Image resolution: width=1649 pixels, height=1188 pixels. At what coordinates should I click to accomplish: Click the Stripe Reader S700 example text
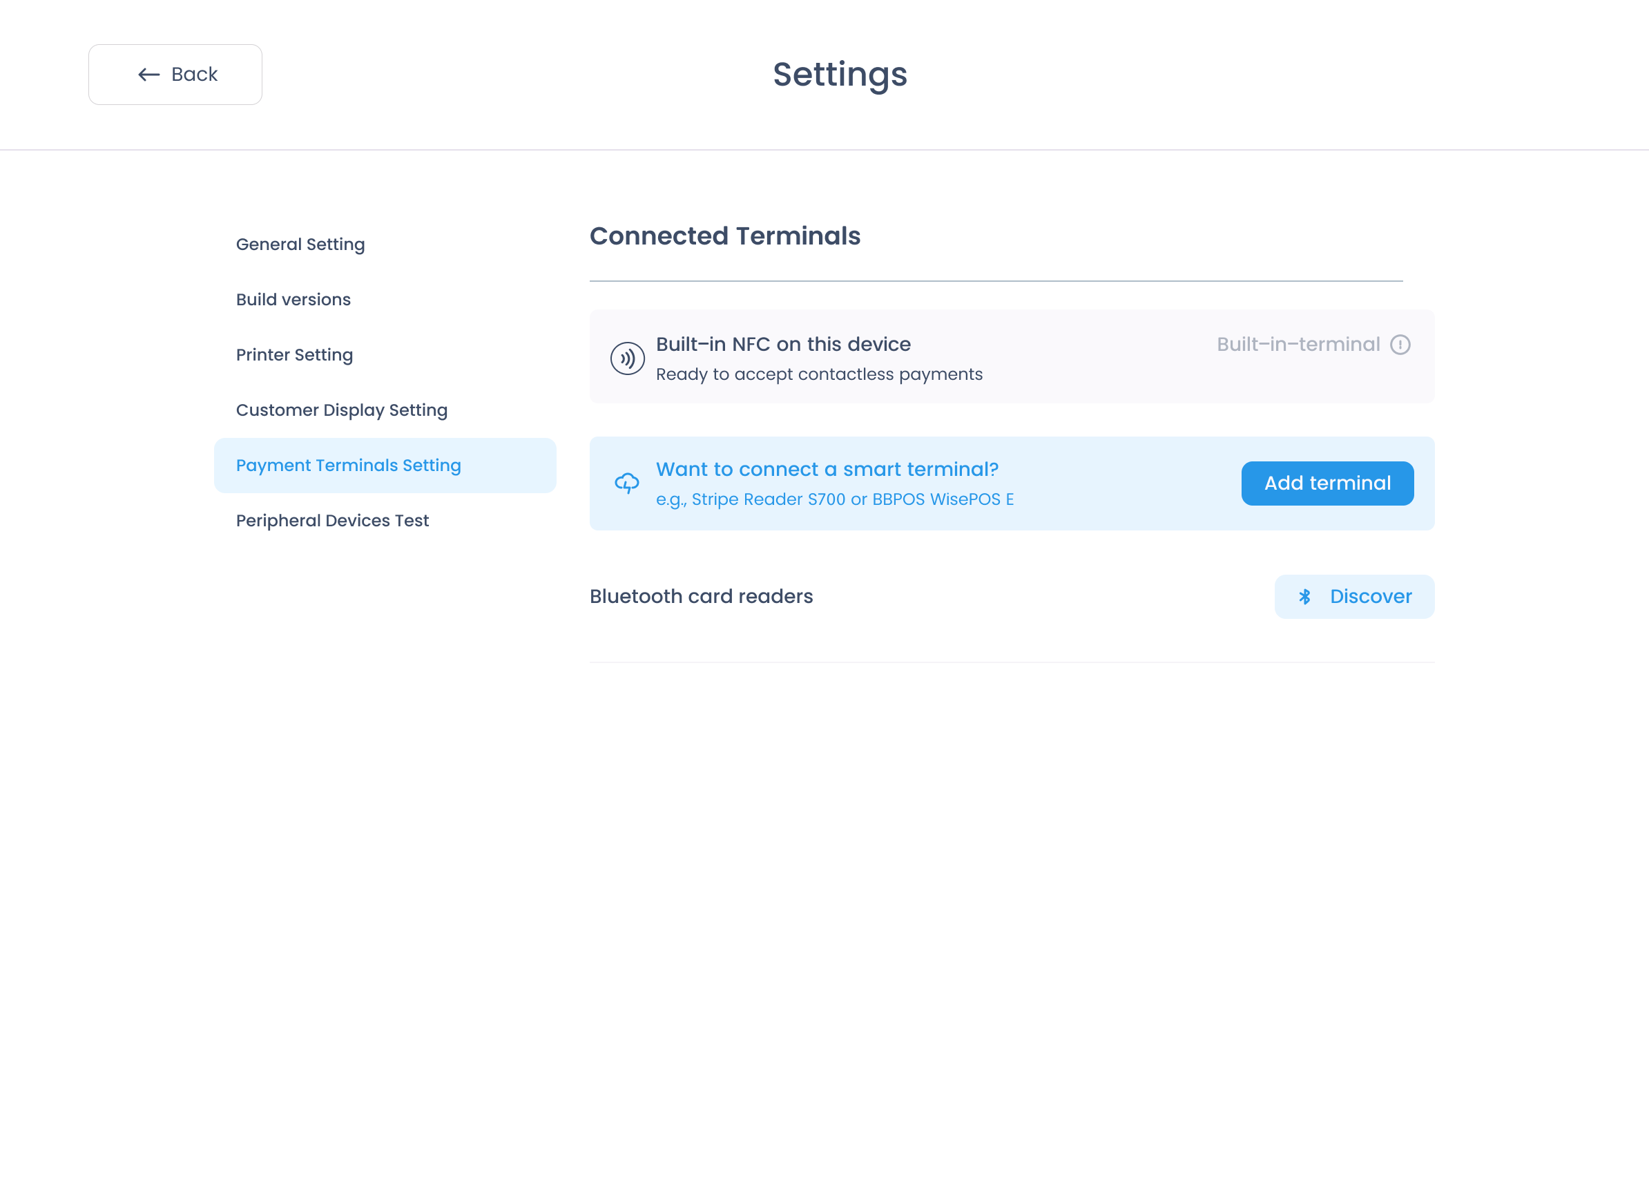pos(834,499)
